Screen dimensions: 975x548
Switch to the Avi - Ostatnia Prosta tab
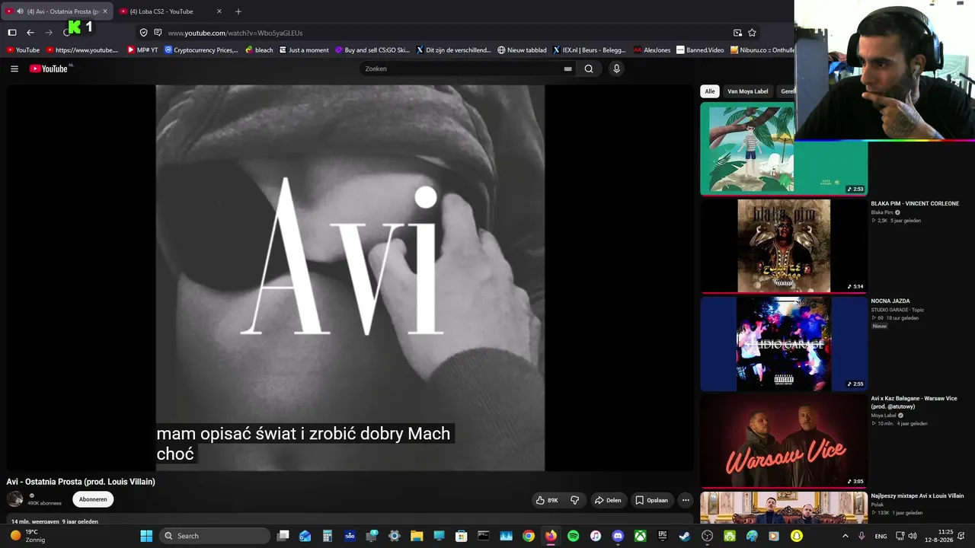point(59,11)
